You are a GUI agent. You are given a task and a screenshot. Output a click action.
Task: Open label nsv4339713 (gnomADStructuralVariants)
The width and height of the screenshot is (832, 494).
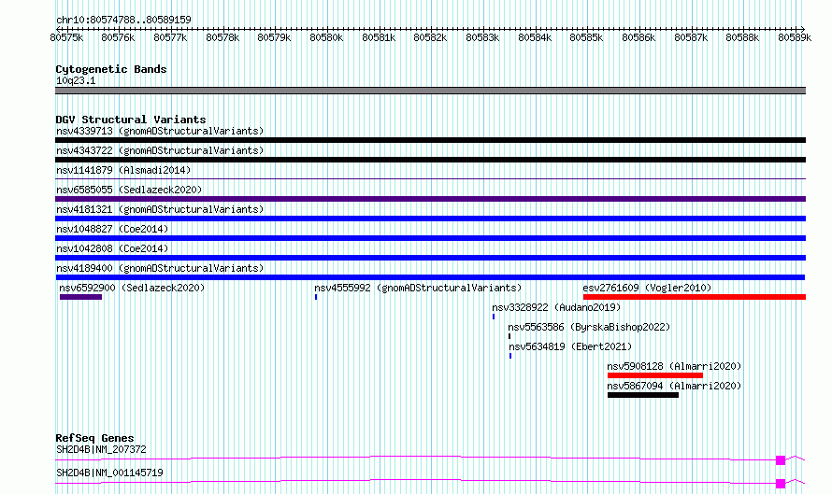(x=160, y=131)
